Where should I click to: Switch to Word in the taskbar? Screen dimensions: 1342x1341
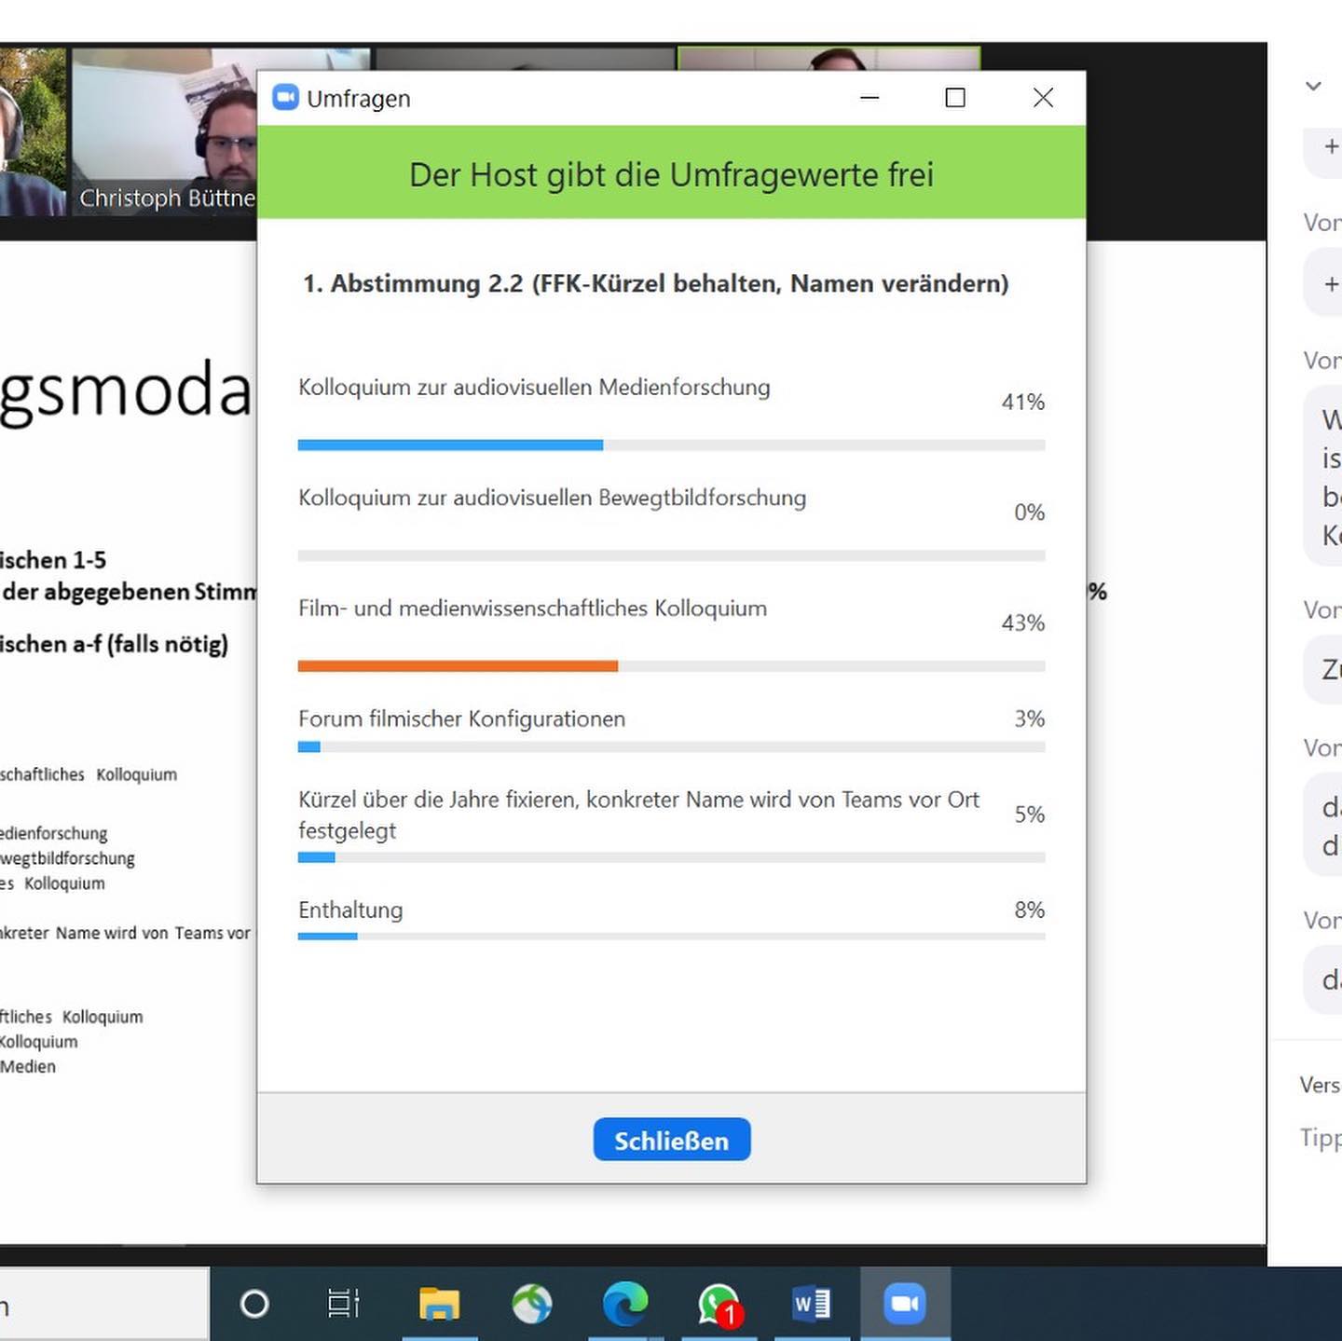pyautogui.click(x=811, y=1304)
